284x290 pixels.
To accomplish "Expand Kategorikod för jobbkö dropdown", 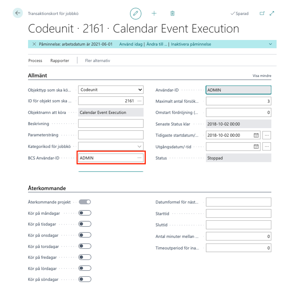I will coord(139,147).
